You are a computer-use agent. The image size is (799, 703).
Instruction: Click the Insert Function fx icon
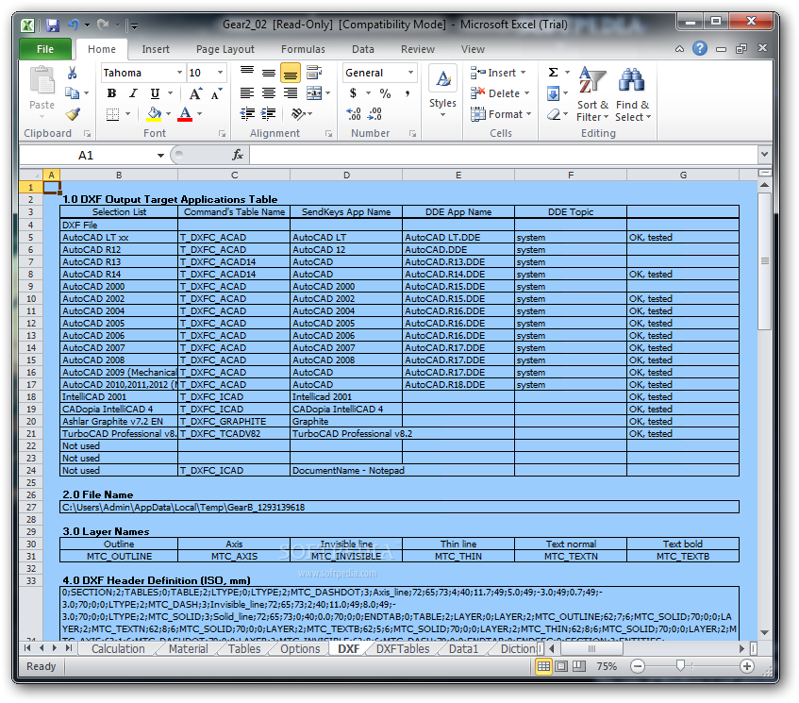coord(238,155)
